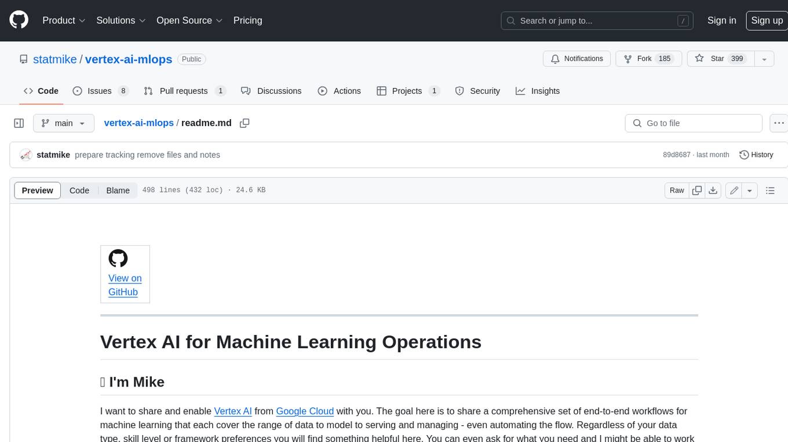Open the star lists dropdown arrow
The width and height of the screenshot is (788, 442).
click(x=764, y=58)
